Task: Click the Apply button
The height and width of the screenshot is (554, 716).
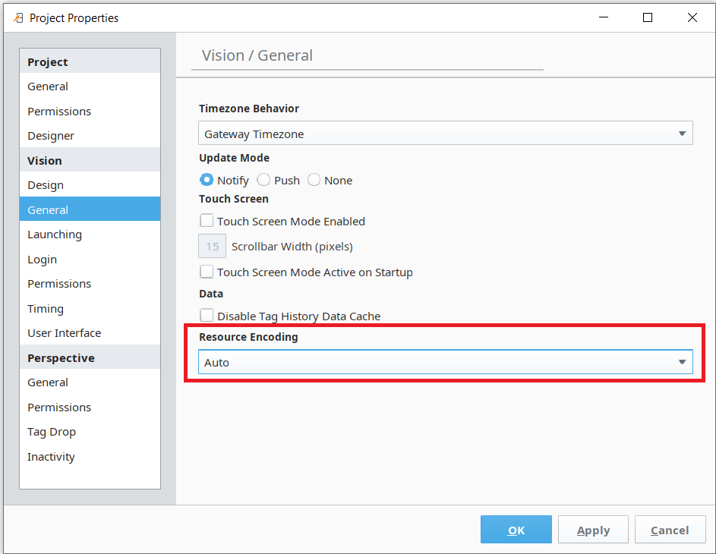Action: tap(593, 529)
